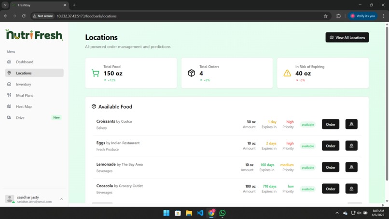Order the Cocacola by Grocery Outlet
389x219 pixels.
[x=331, y=189]
